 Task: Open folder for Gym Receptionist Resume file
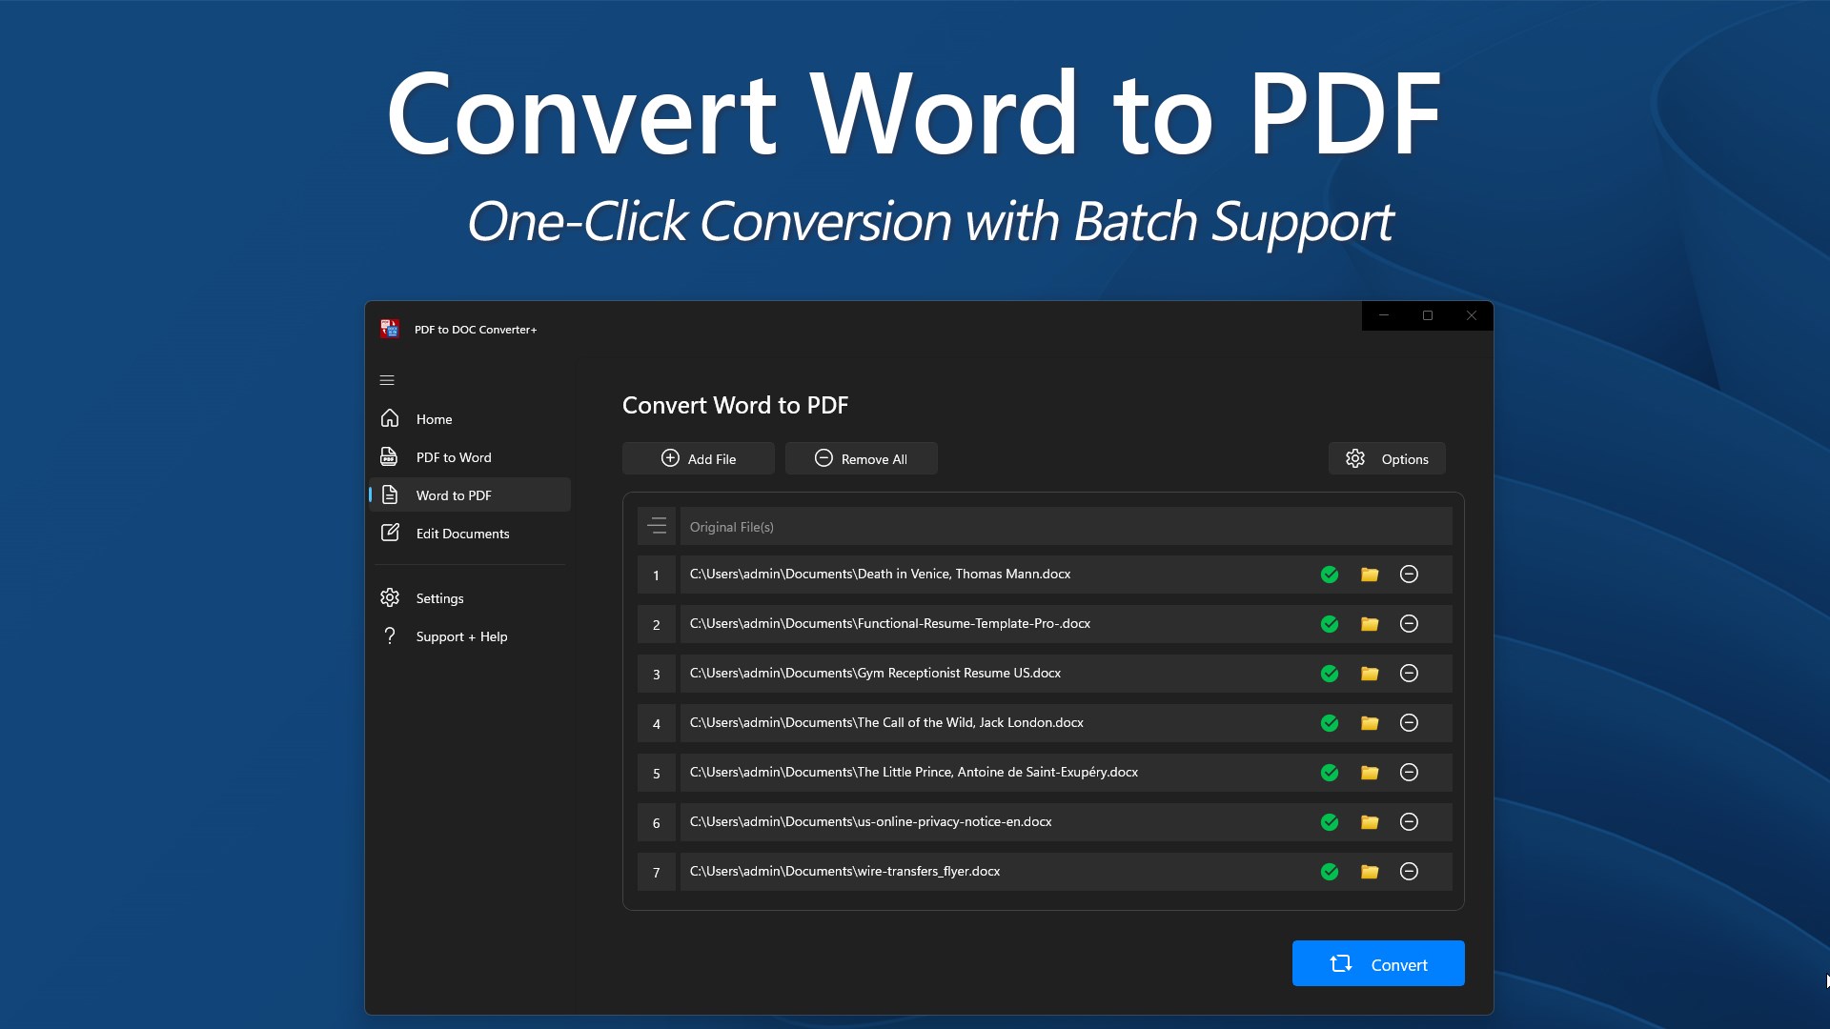tap(1370, 674)
